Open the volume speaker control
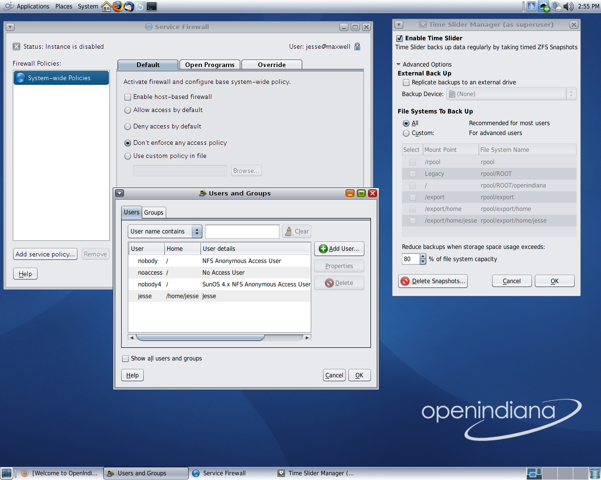The image size is (601, 480). pyautogui.click(x=568, y=6)
